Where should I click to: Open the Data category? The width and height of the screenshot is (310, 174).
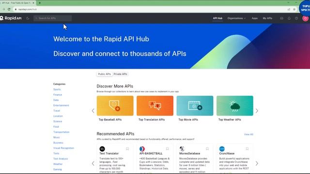coord(56,100)
